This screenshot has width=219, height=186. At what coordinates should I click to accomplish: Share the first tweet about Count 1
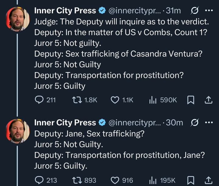[x=209, y=100]
